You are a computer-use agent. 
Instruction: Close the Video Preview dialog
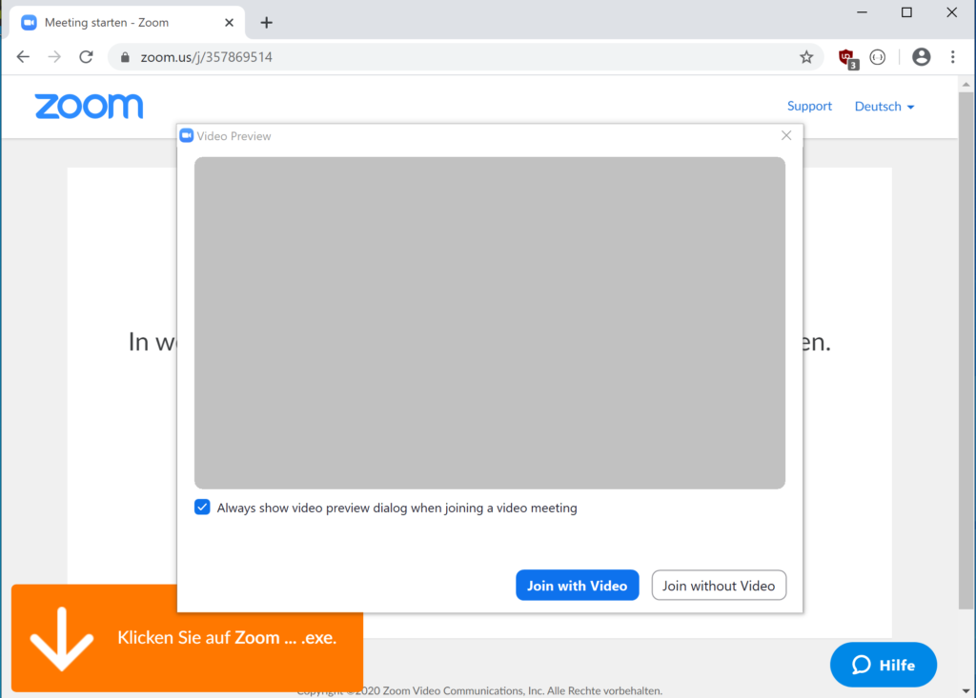[786, 135]
